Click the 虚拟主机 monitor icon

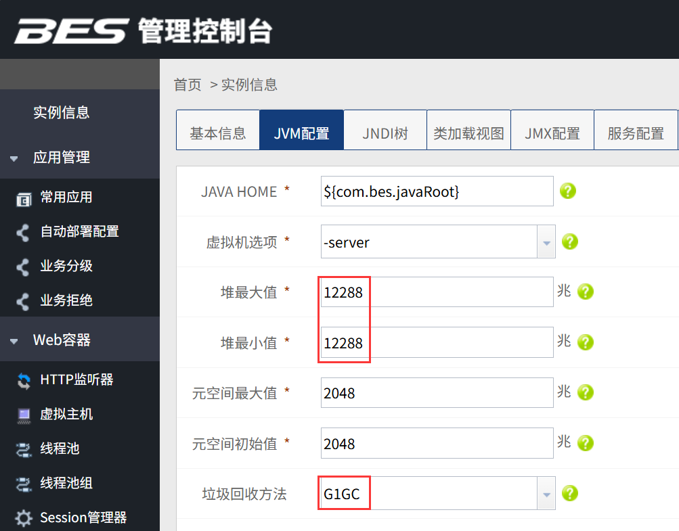24,415
